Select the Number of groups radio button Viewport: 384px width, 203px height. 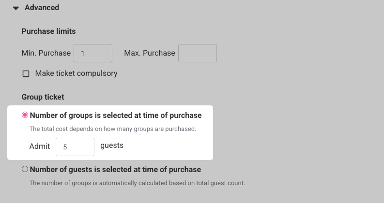click(x=25, y=115)
